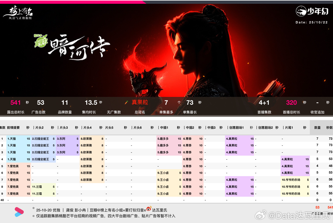Click the episode number 40 row label

click(x=2, y=200)
